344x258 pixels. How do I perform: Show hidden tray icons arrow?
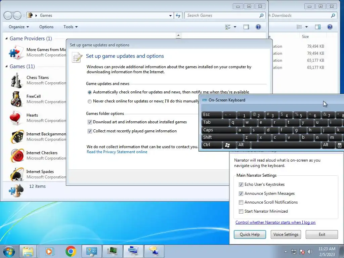coord(286,252)
